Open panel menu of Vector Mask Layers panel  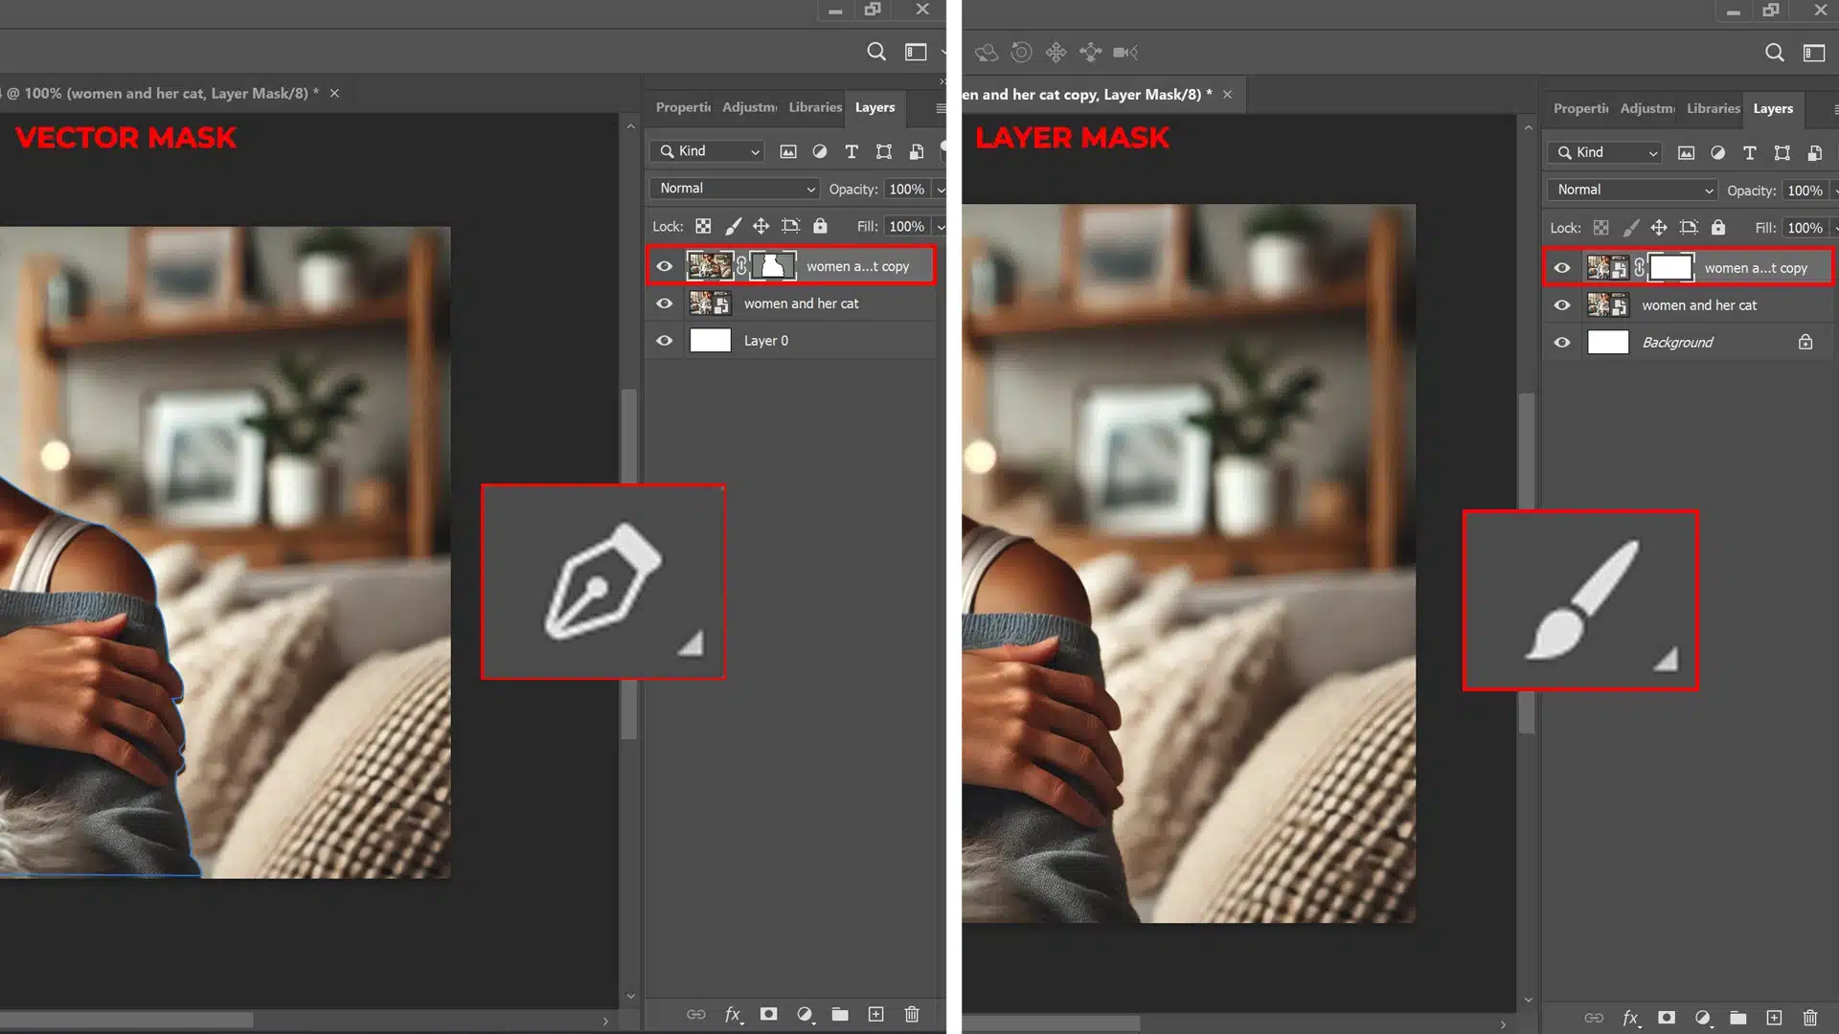click(x=941, y=108)
